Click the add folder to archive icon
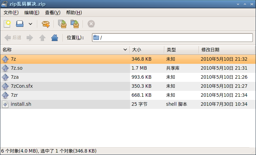Screen dimensions: 256x155 click(x=75, y=24)
